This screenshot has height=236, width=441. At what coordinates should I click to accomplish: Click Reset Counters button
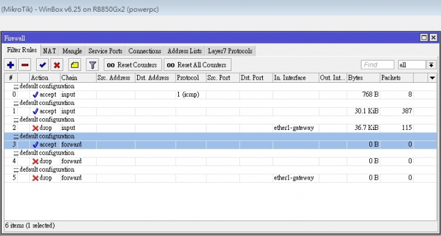point(133,65)
